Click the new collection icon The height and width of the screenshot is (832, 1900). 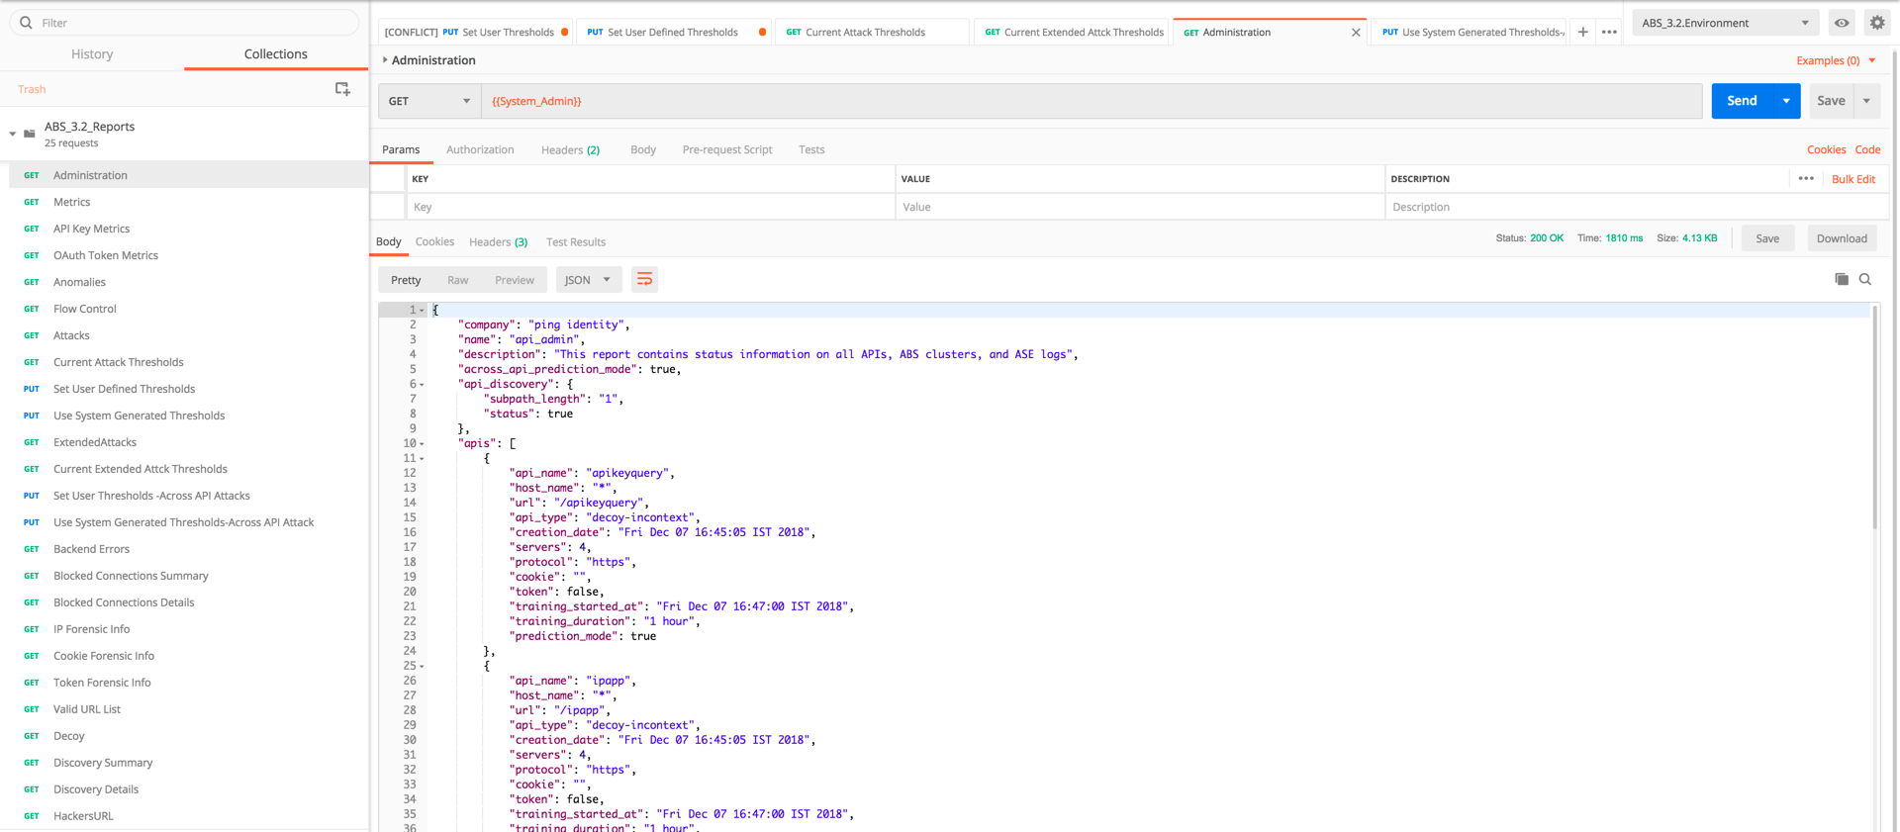(342, 89)
